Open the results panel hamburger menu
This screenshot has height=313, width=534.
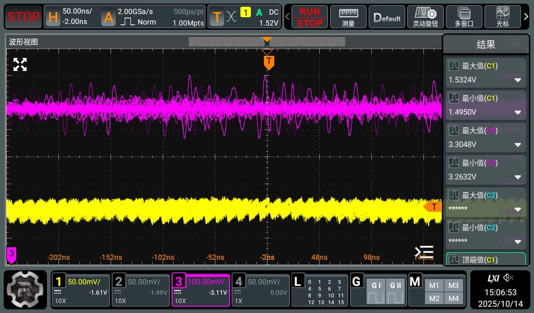(x=515, y=43)
